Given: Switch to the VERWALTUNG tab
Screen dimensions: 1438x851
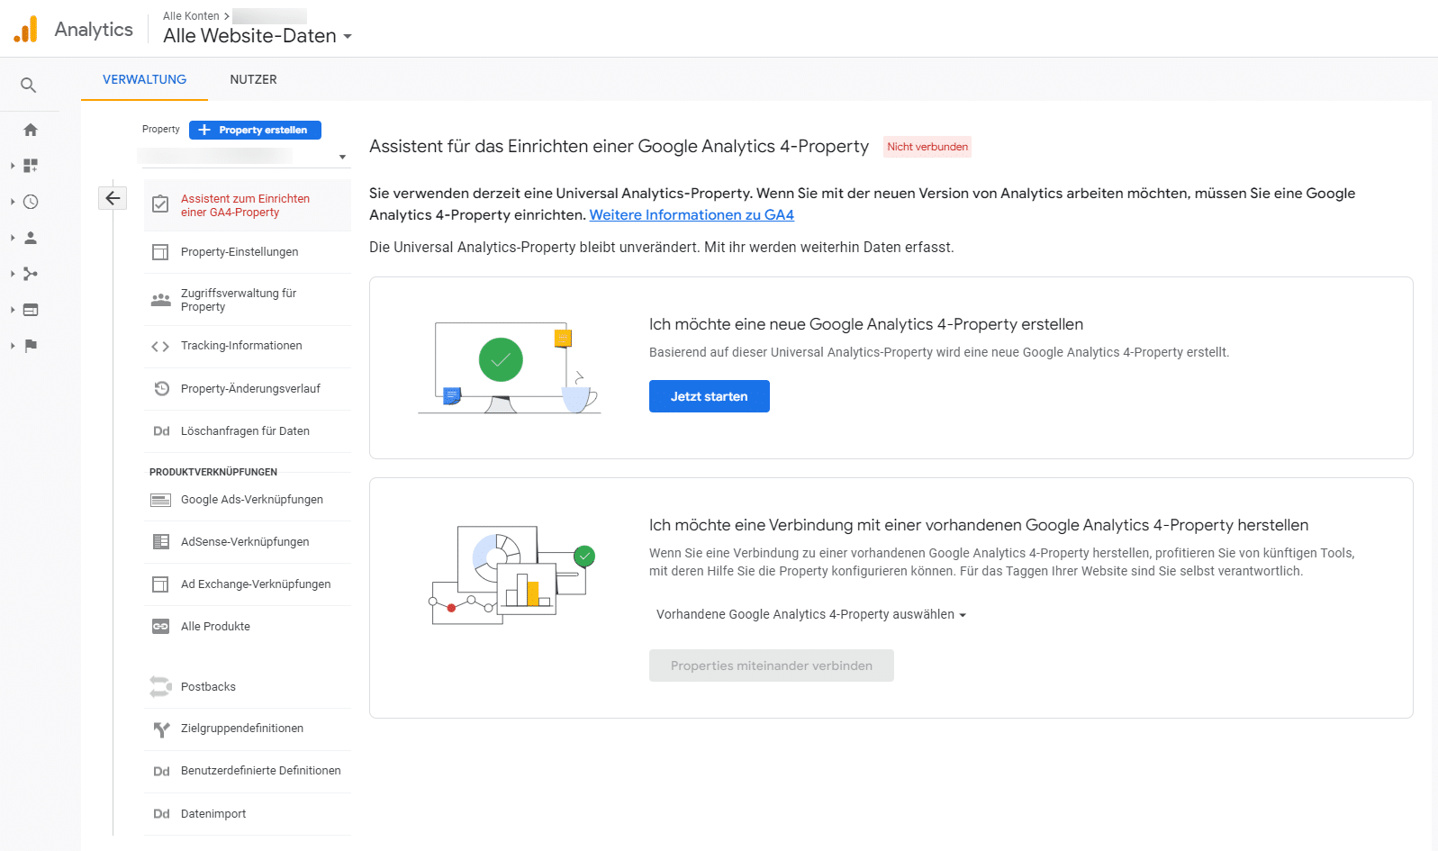Looking at the screenshot, I should click(144, 79).
